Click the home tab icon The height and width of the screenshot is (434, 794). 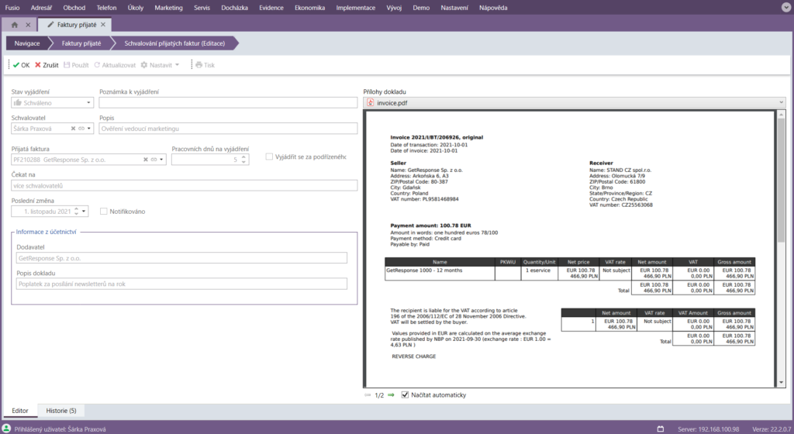tap(15, 25)
